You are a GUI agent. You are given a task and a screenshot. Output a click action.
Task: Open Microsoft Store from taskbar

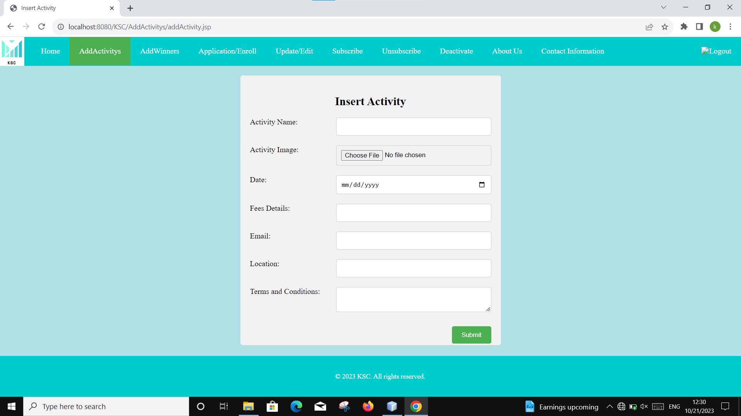pyautogui.click(x=272, y=406)
